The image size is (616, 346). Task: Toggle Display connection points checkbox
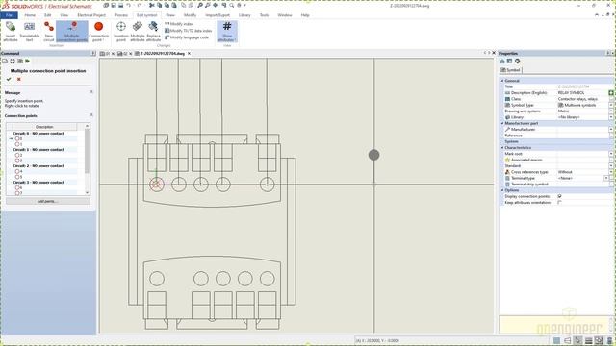(559, 196)
